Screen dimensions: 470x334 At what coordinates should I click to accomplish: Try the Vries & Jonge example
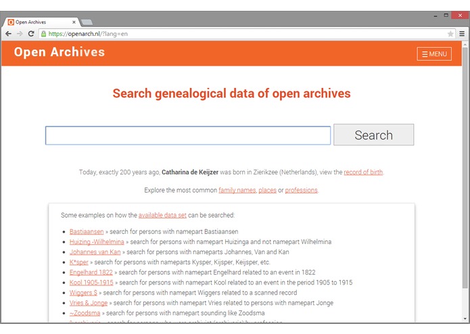coord(89,303)
